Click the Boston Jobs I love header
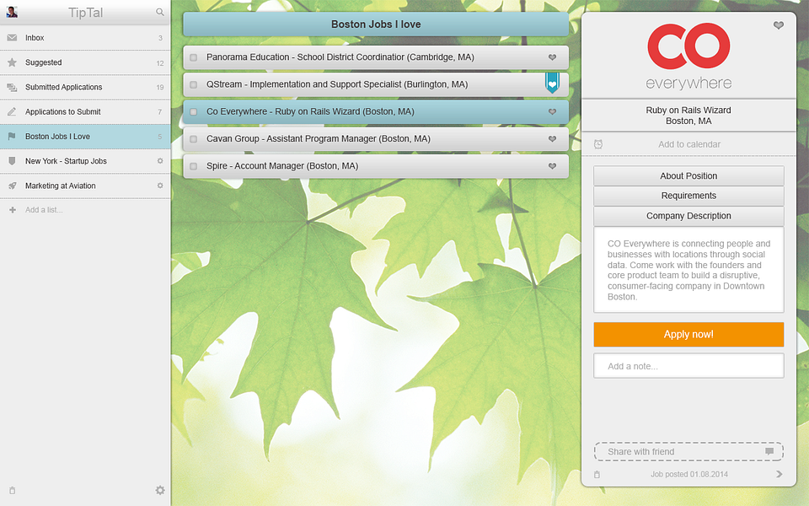Screen dimensions: 809x506 [x=376, y=24]
